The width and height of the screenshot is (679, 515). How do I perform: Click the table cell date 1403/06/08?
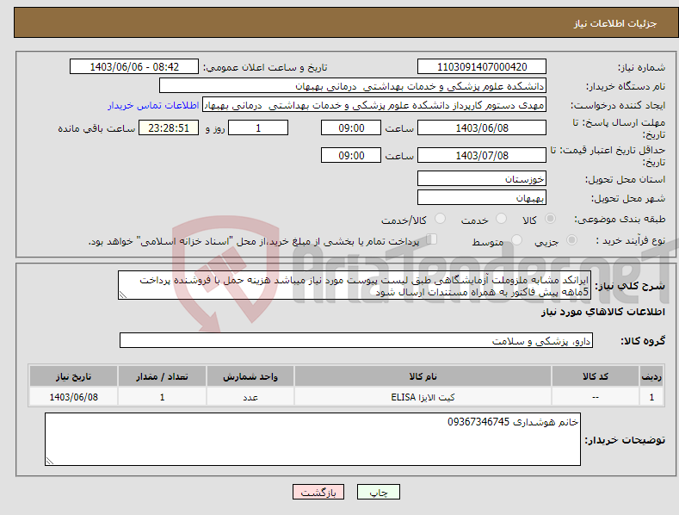(74, 397)
